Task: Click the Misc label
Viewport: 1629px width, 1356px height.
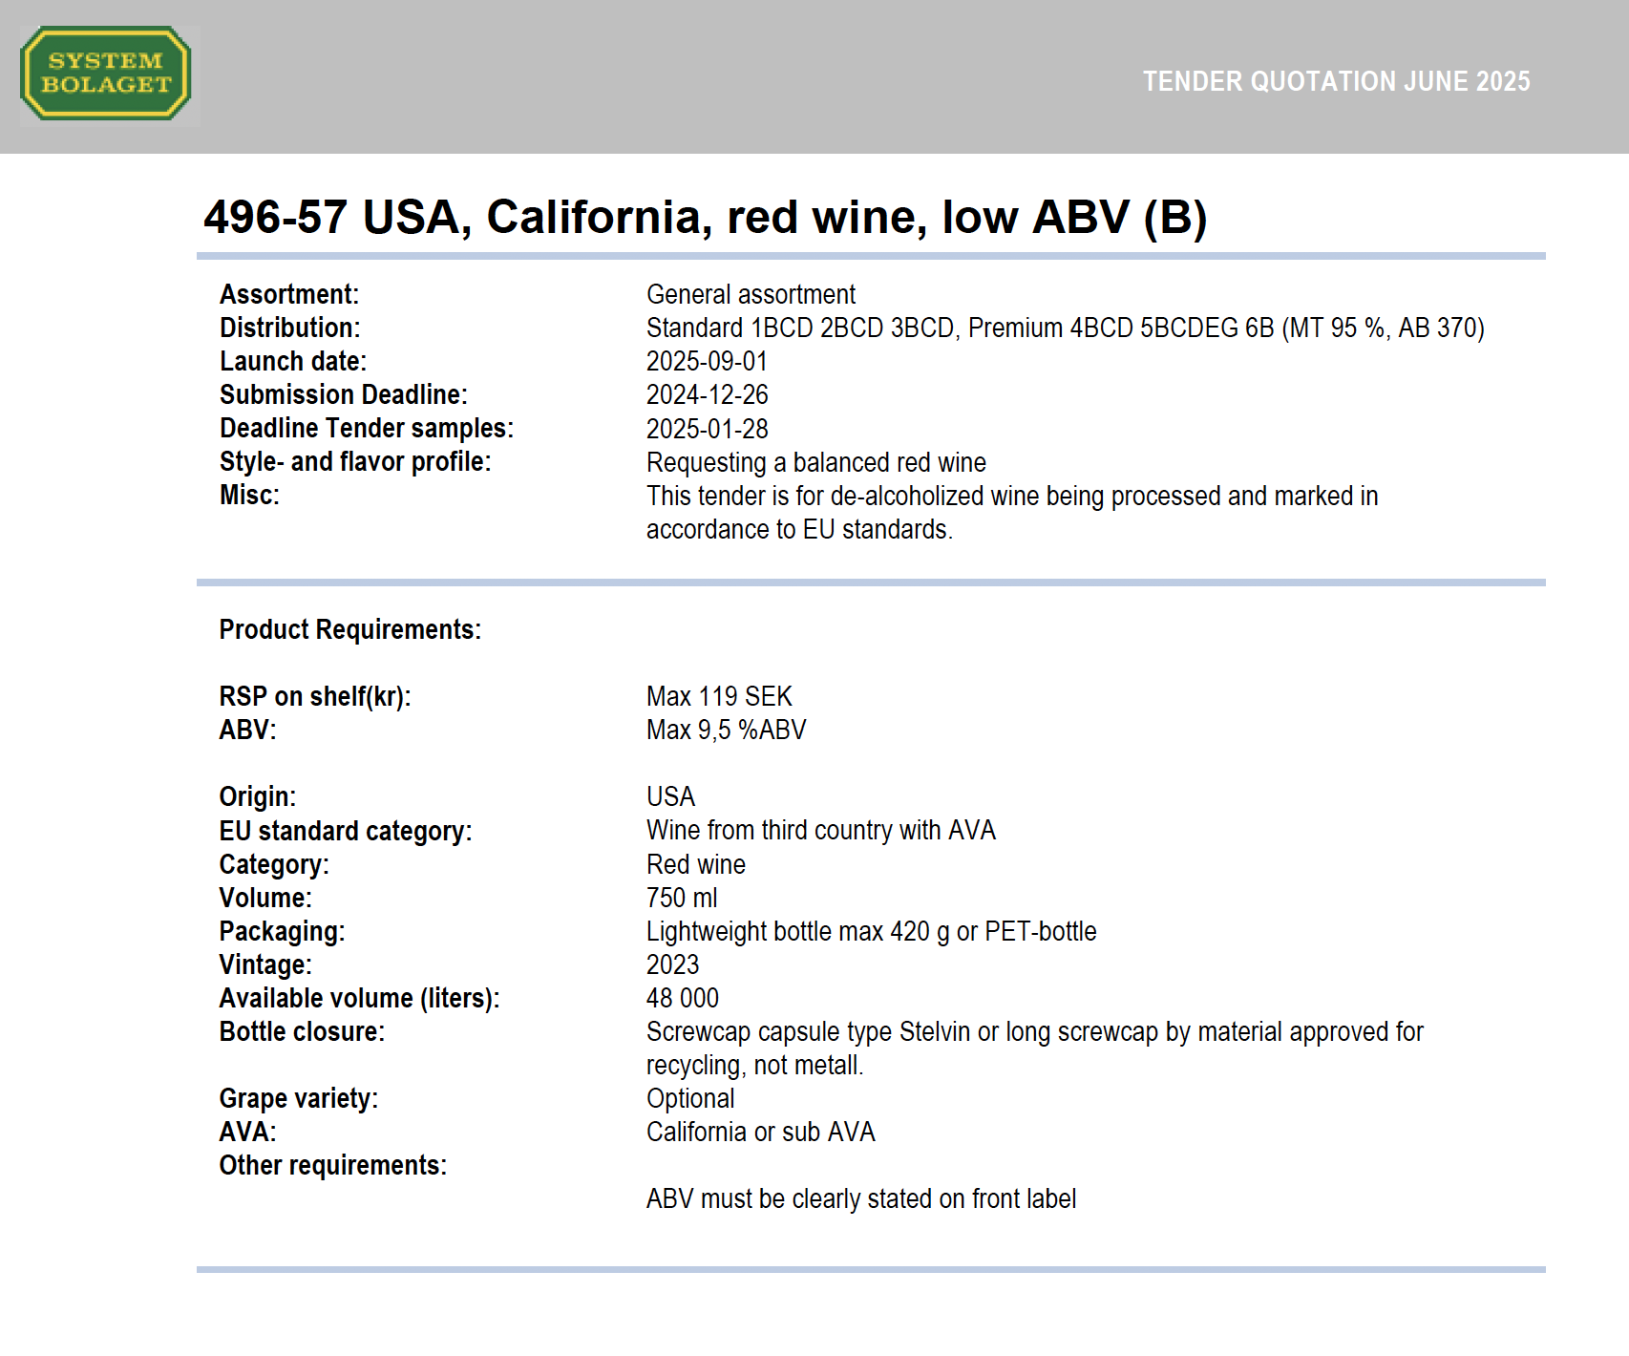Action: pyautogui.click(x=249, y=495)
